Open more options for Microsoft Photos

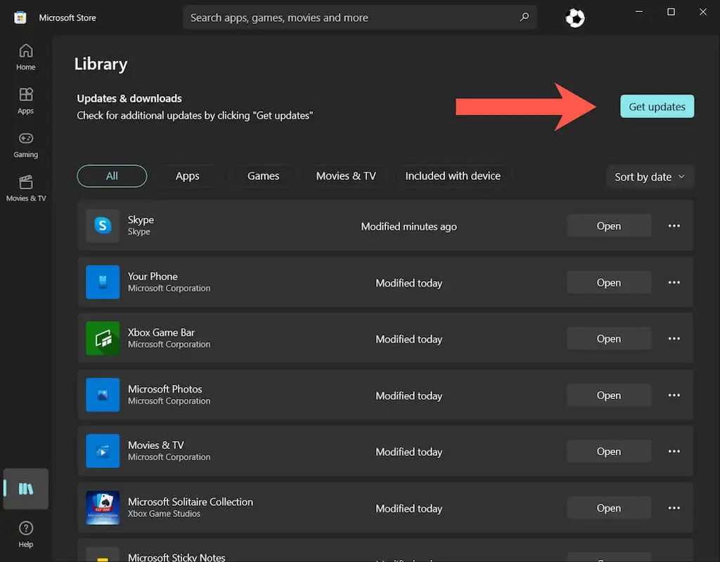point(674,396)
